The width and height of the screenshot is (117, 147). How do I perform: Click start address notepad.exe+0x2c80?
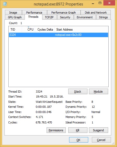tap(68, 35)
